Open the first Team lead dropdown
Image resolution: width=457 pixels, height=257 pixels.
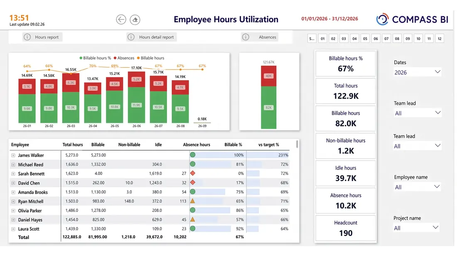click(418, 113)
